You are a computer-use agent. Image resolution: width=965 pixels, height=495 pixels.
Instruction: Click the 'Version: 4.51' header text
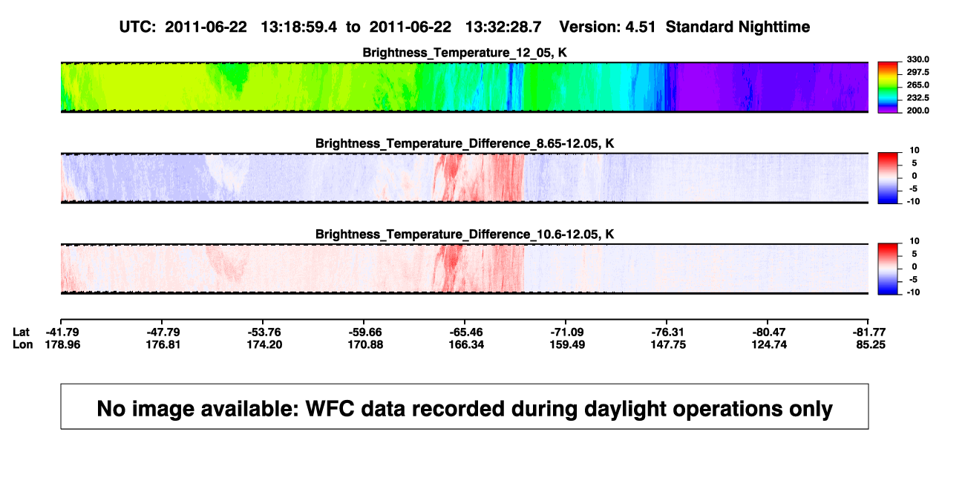(x=608, y=27)
